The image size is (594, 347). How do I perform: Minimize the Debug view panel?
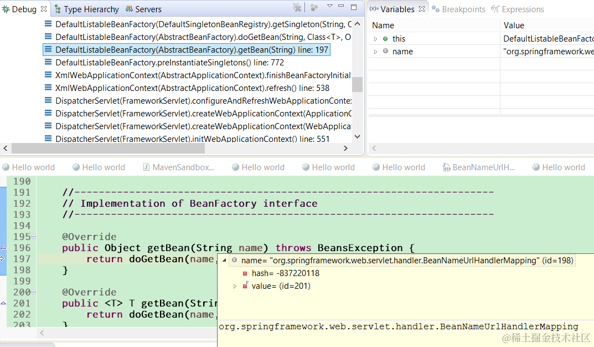pos(341,6)
